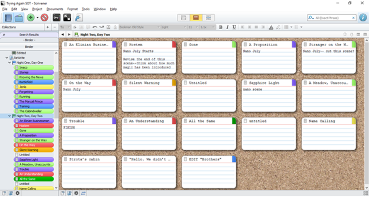370x197 pixels.
Task: Click the text color icon
Action: pyautogui.click(x=271, y=27)
